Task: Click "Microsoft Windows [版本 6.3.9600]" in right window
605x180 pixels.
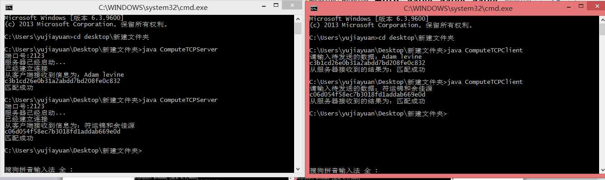Action: pyautogui.click(x=369, y=18)
